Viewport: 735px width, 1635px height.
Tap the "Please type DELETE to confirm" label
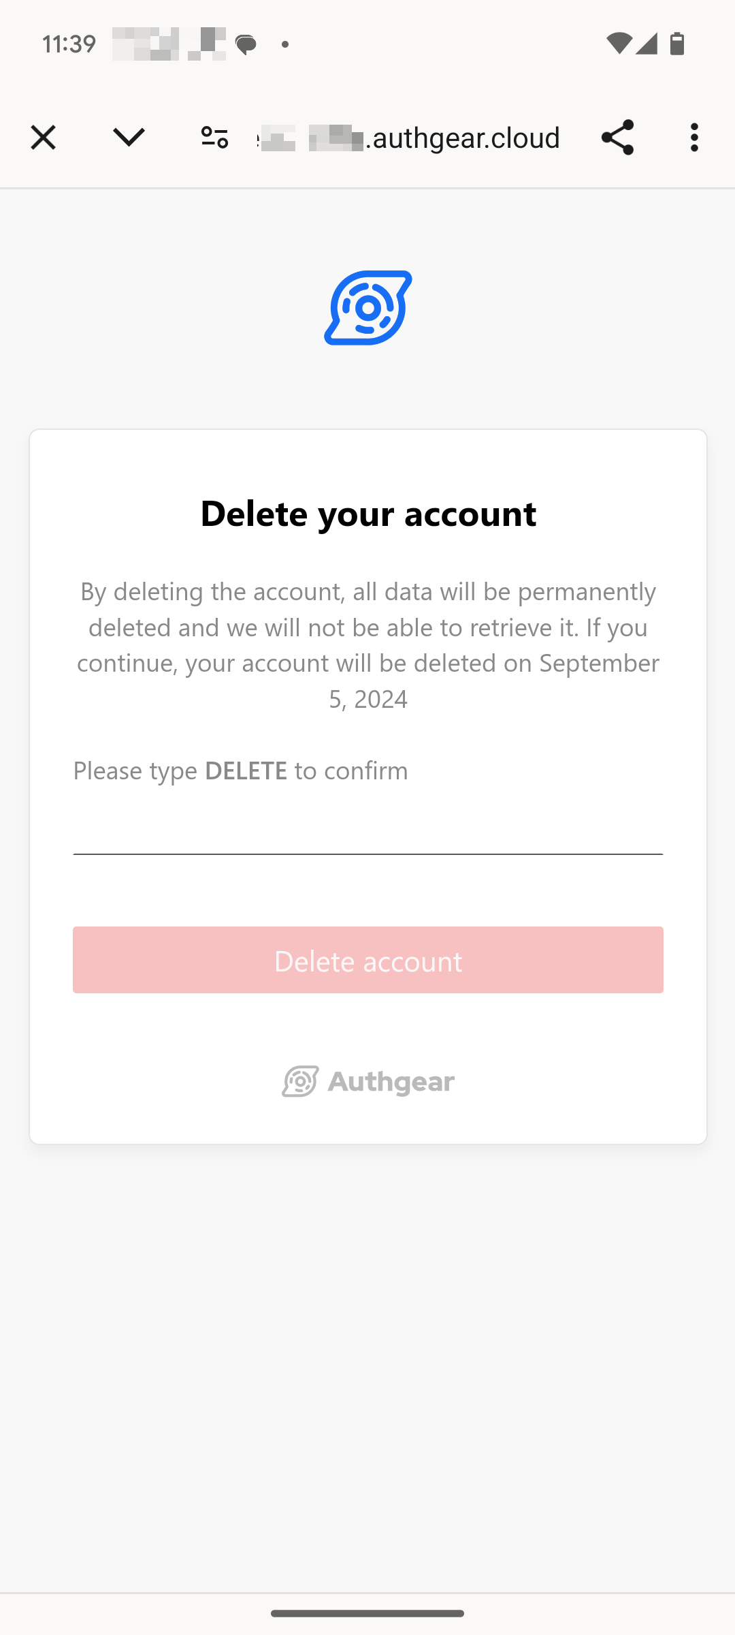241,770
